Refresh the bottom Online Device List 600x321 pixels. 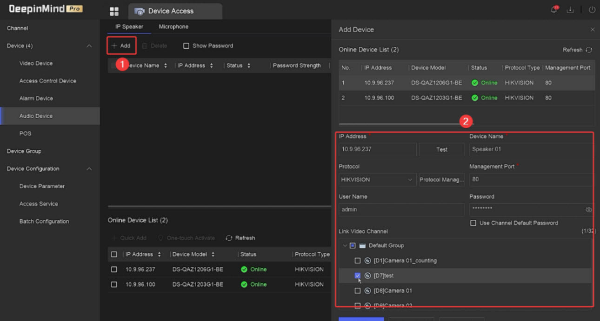(240, 238)
